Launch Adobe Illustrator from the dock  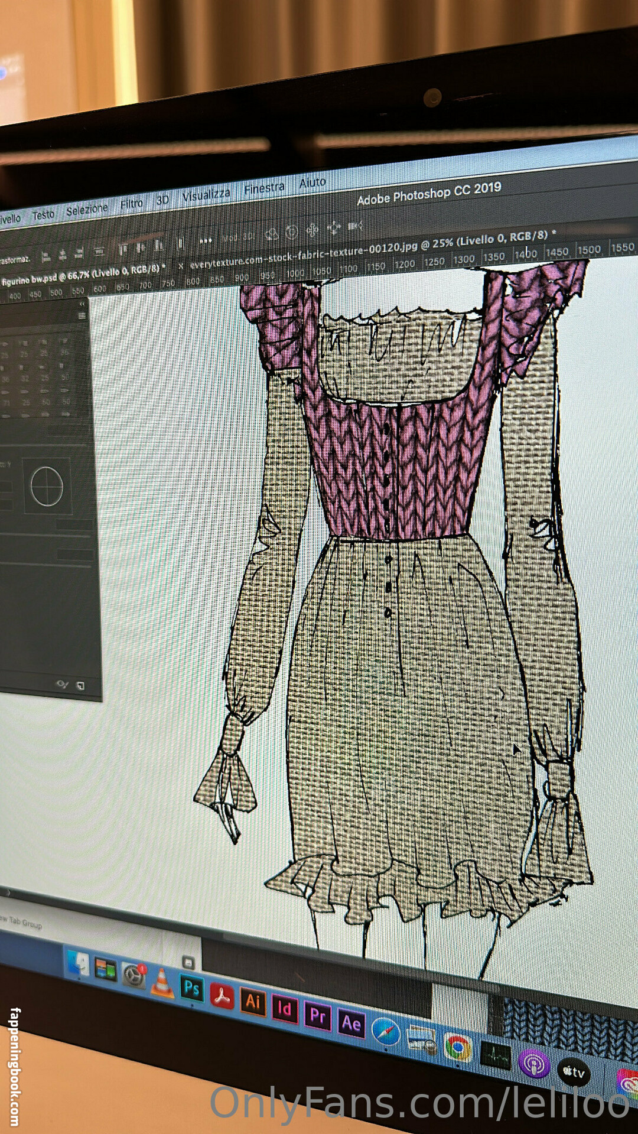253,1001
